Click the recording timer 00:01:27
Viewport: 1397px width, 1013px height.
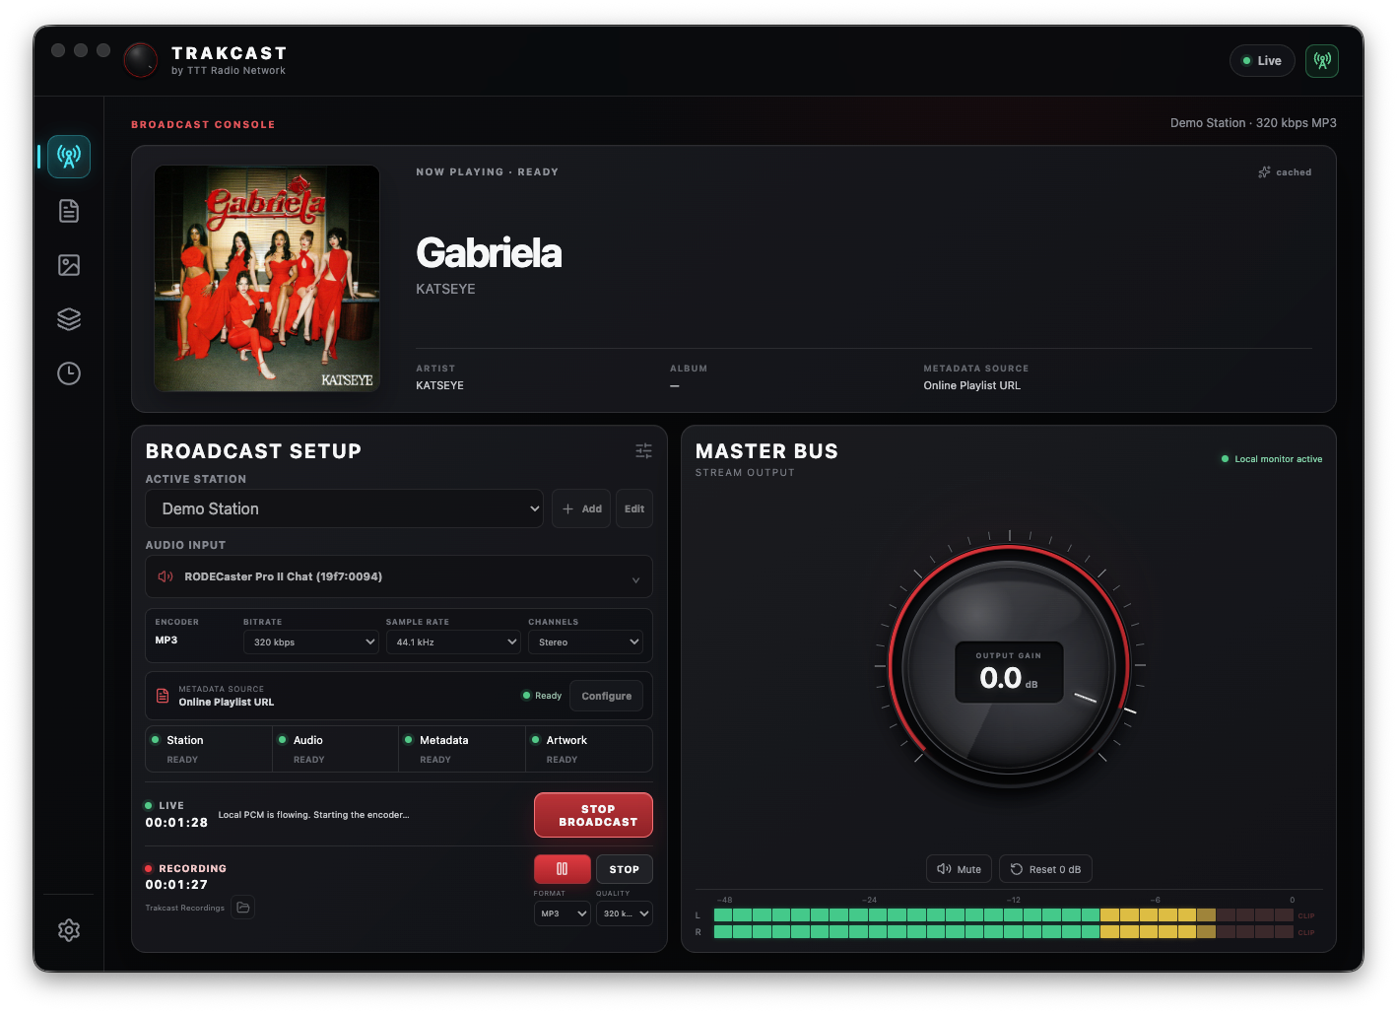pos(176,885)
